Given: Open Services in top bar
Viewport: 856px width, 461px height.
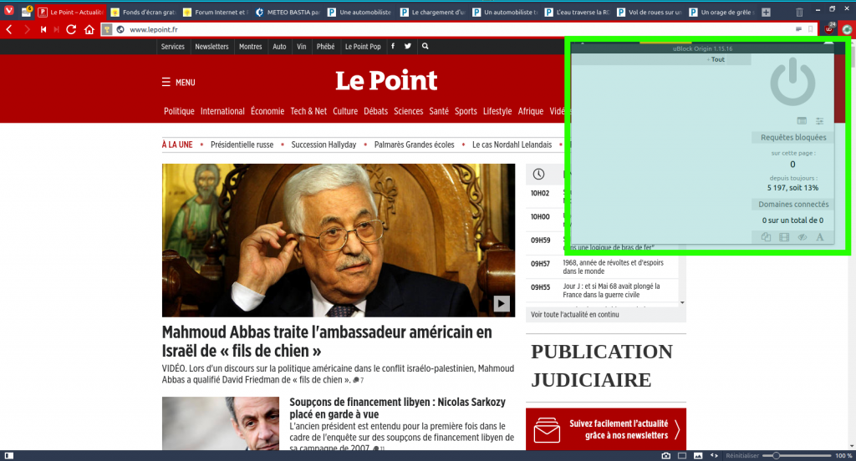Looking at the screenshot, I should pyautogui.click(x=172, y=47).
